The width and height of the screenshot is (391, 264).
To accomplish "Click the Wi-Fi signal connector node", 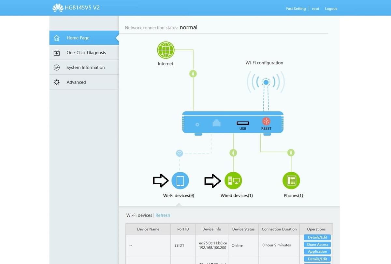I will (179, 153).
